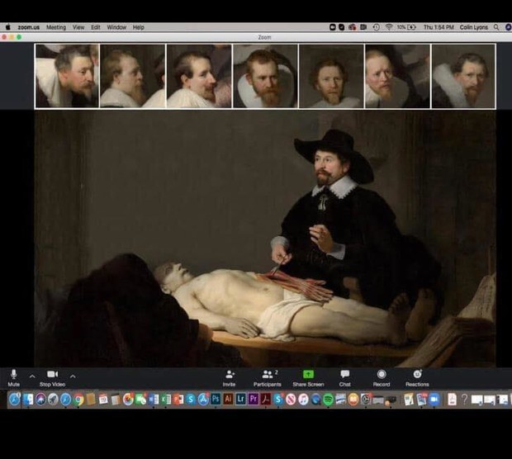Open Microsoft Word from the dock

coord(153,400)
